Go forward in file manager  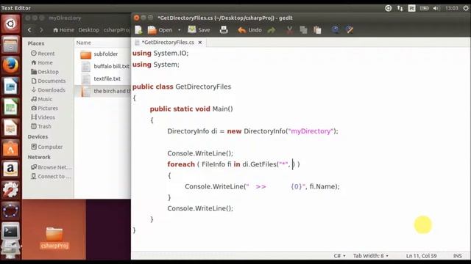pos(41,30)
